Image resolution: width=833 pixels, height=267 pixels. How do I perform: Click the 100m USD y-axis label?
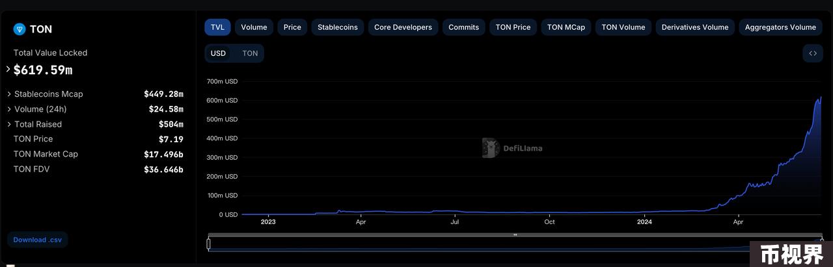click(x=222, y=196)
